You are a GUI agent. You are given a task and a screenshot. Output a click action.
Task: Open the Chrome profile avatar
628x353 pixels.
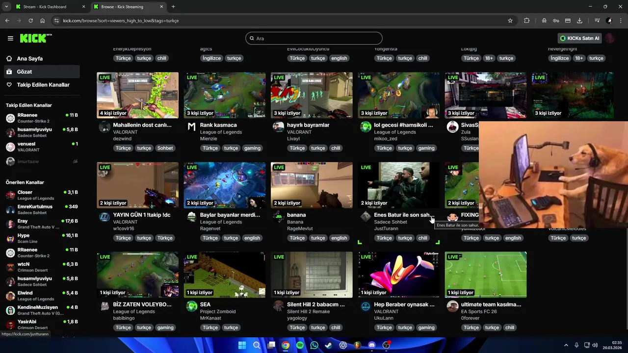coord(609,21)
